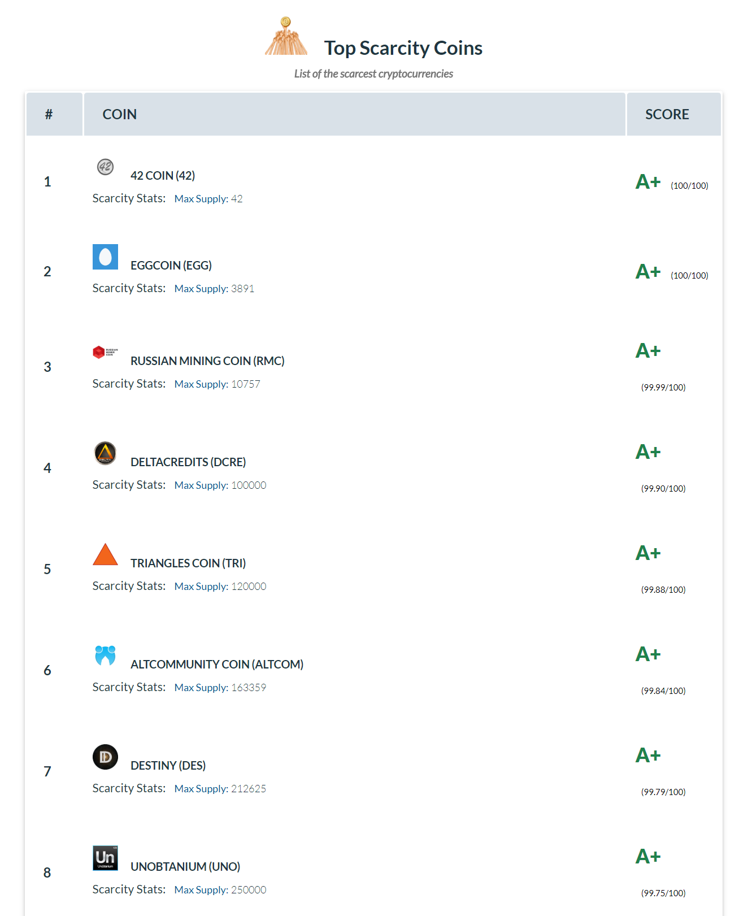Screen dimensions: 748x916
Task: Open the TRIANGLES COIN (TRI) link
Action: pyautogui.click(x=188, y=563)
